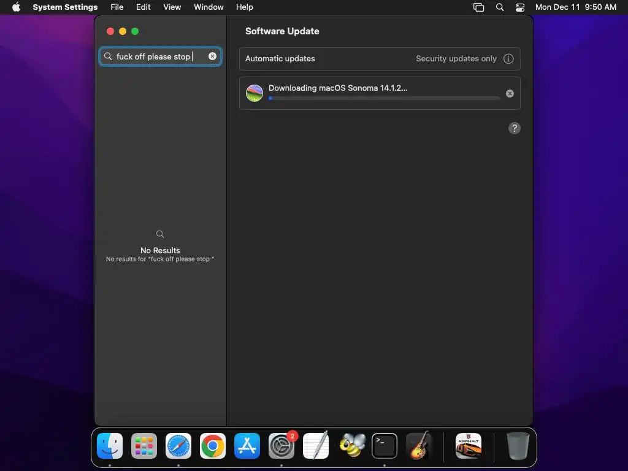Viewport: 628px width, 471px height.
Task: Launch GarageBand from the Dock
Action: 419,446
